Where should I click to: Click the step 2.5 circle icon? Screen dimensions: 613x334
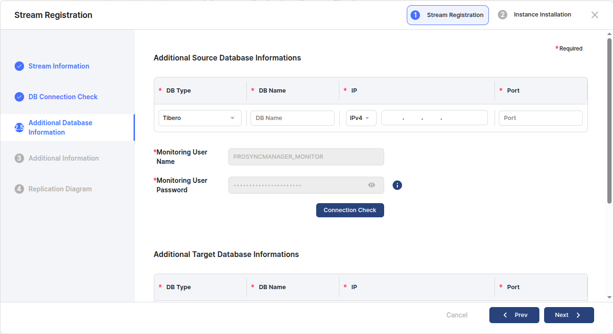[19, 128]
